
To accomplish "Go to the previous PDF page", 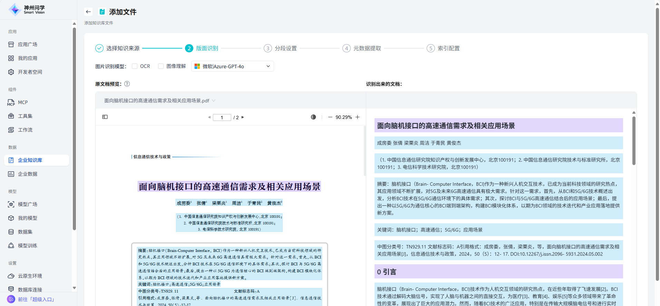I will [209, 118].
